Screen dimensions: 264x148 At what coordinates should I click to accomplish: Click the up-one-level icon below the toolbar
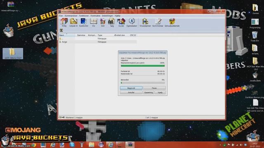coord(61,30)
